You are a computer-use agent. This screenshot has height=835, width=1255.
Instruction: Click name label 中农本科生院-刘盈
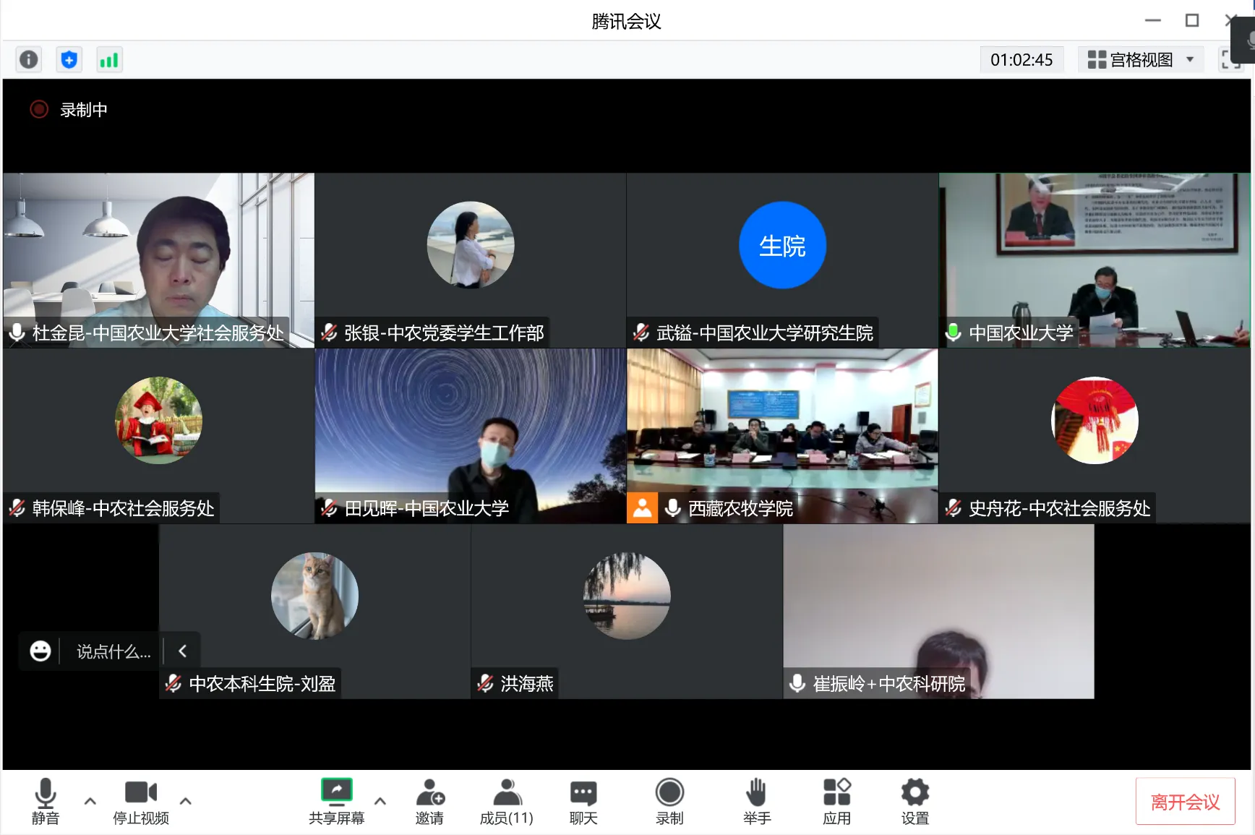pyautogui.click(x=262, y=684)
